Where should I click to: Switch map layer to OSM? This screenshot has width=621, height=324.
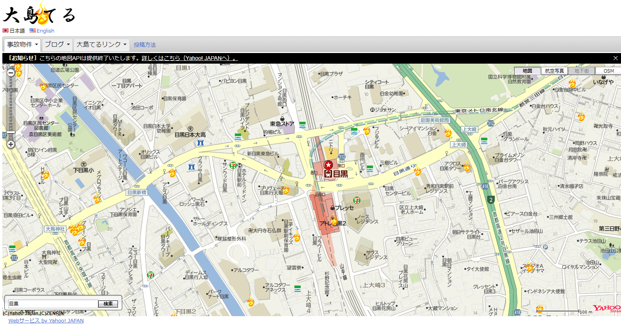tap(608, 71)
